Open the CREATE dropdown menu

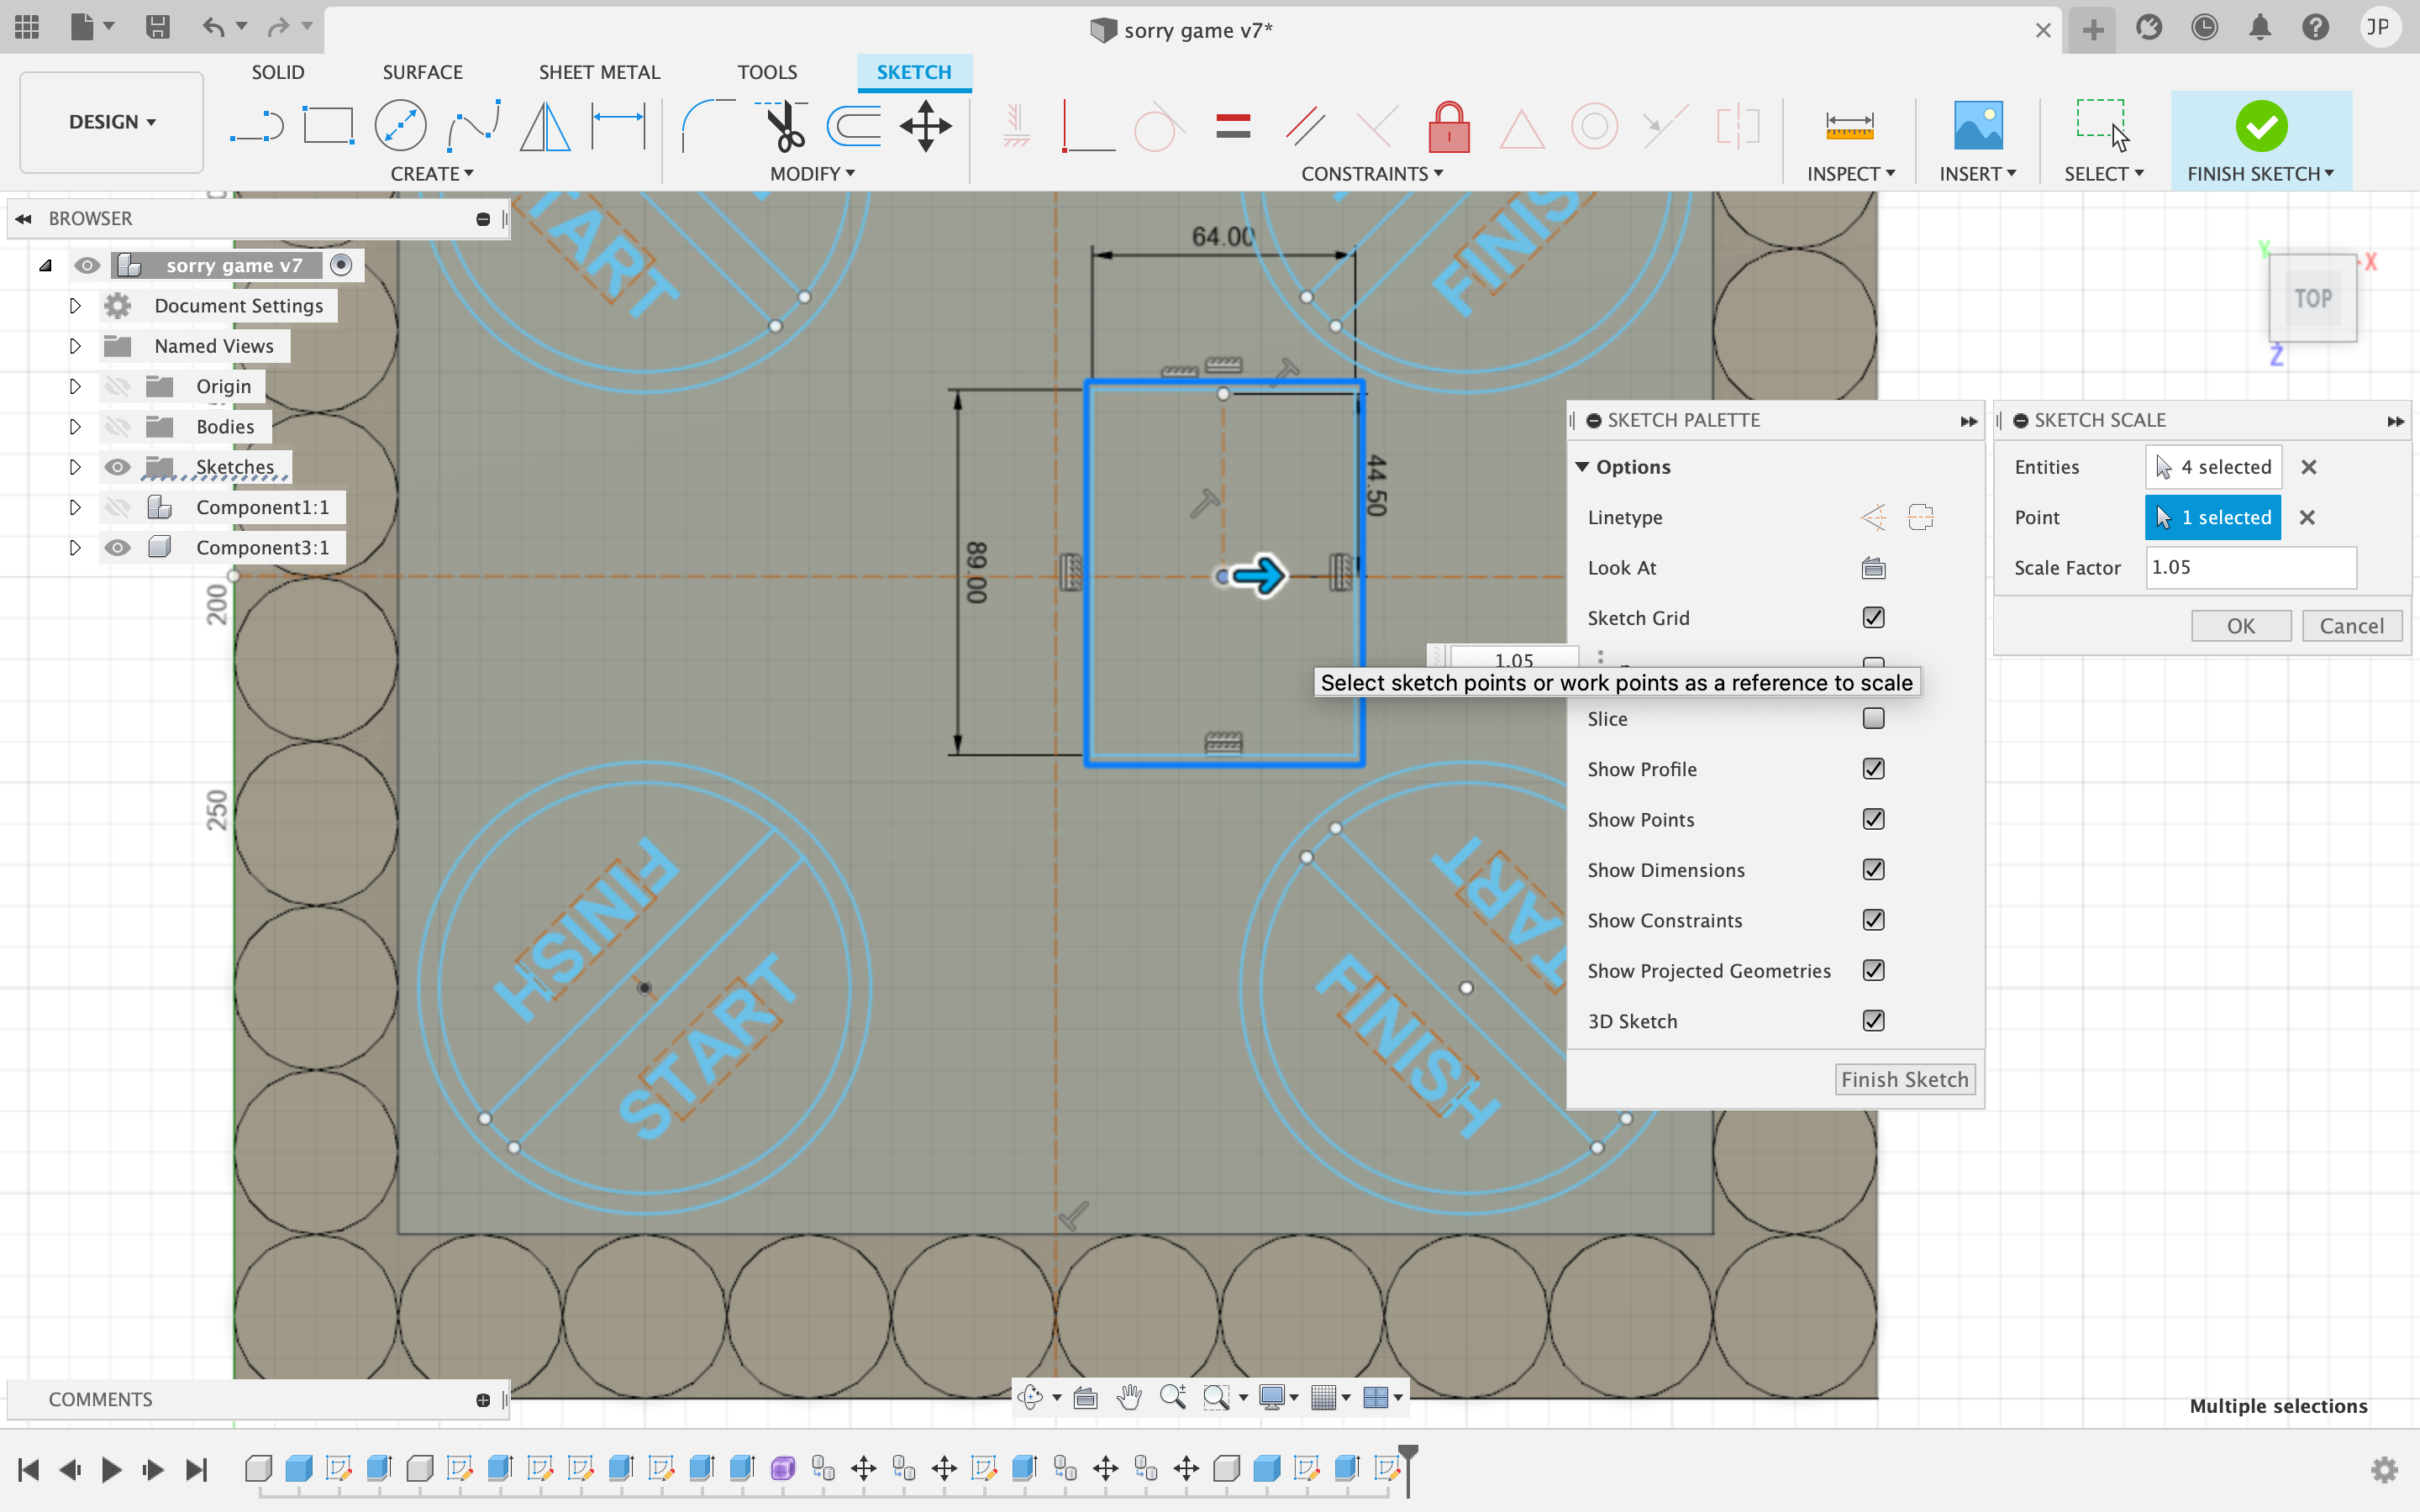[x=432, y=173]
